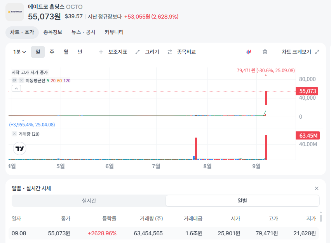Select the 년 yearly chart period
The height and width of the screenshot is (243, 331).
[80, 52]
